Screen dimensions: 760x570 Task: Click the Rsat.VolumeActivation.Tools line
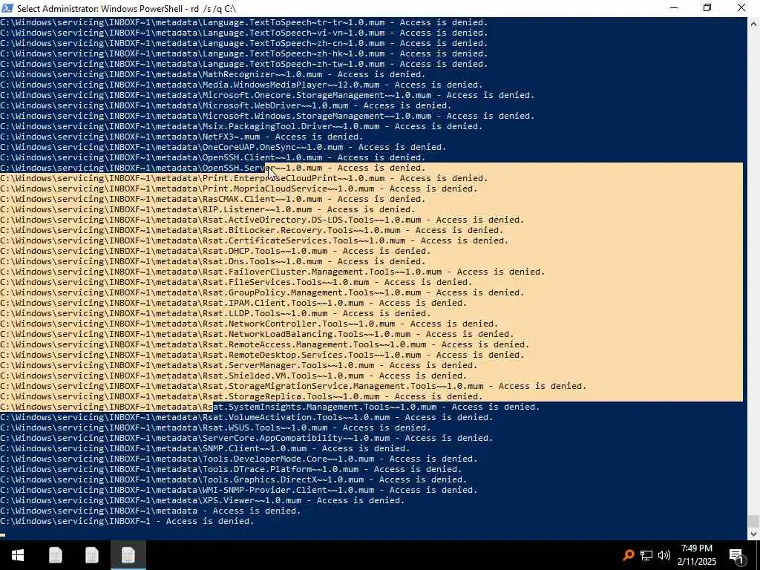coord(246,417)
